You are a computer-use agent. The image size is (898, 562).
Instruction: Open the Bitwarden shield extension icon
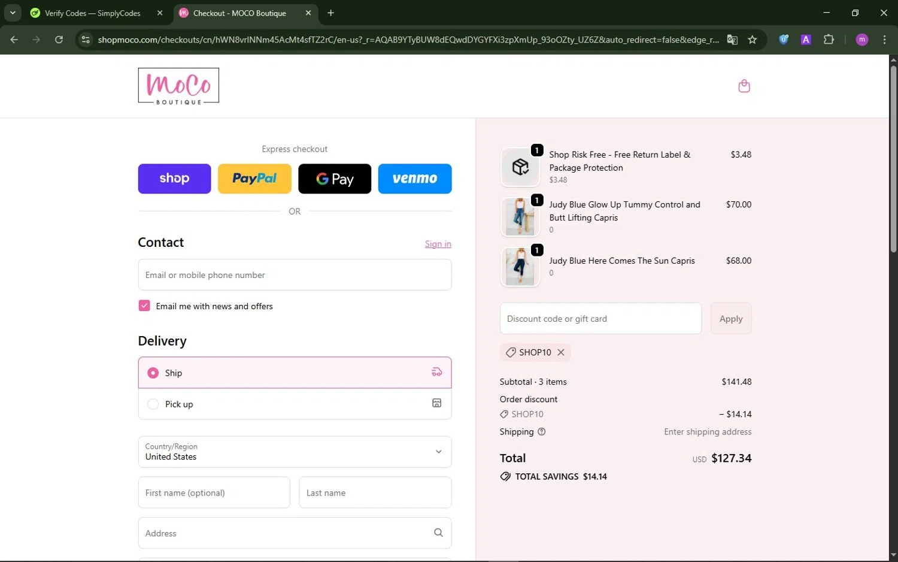point(784,40)
